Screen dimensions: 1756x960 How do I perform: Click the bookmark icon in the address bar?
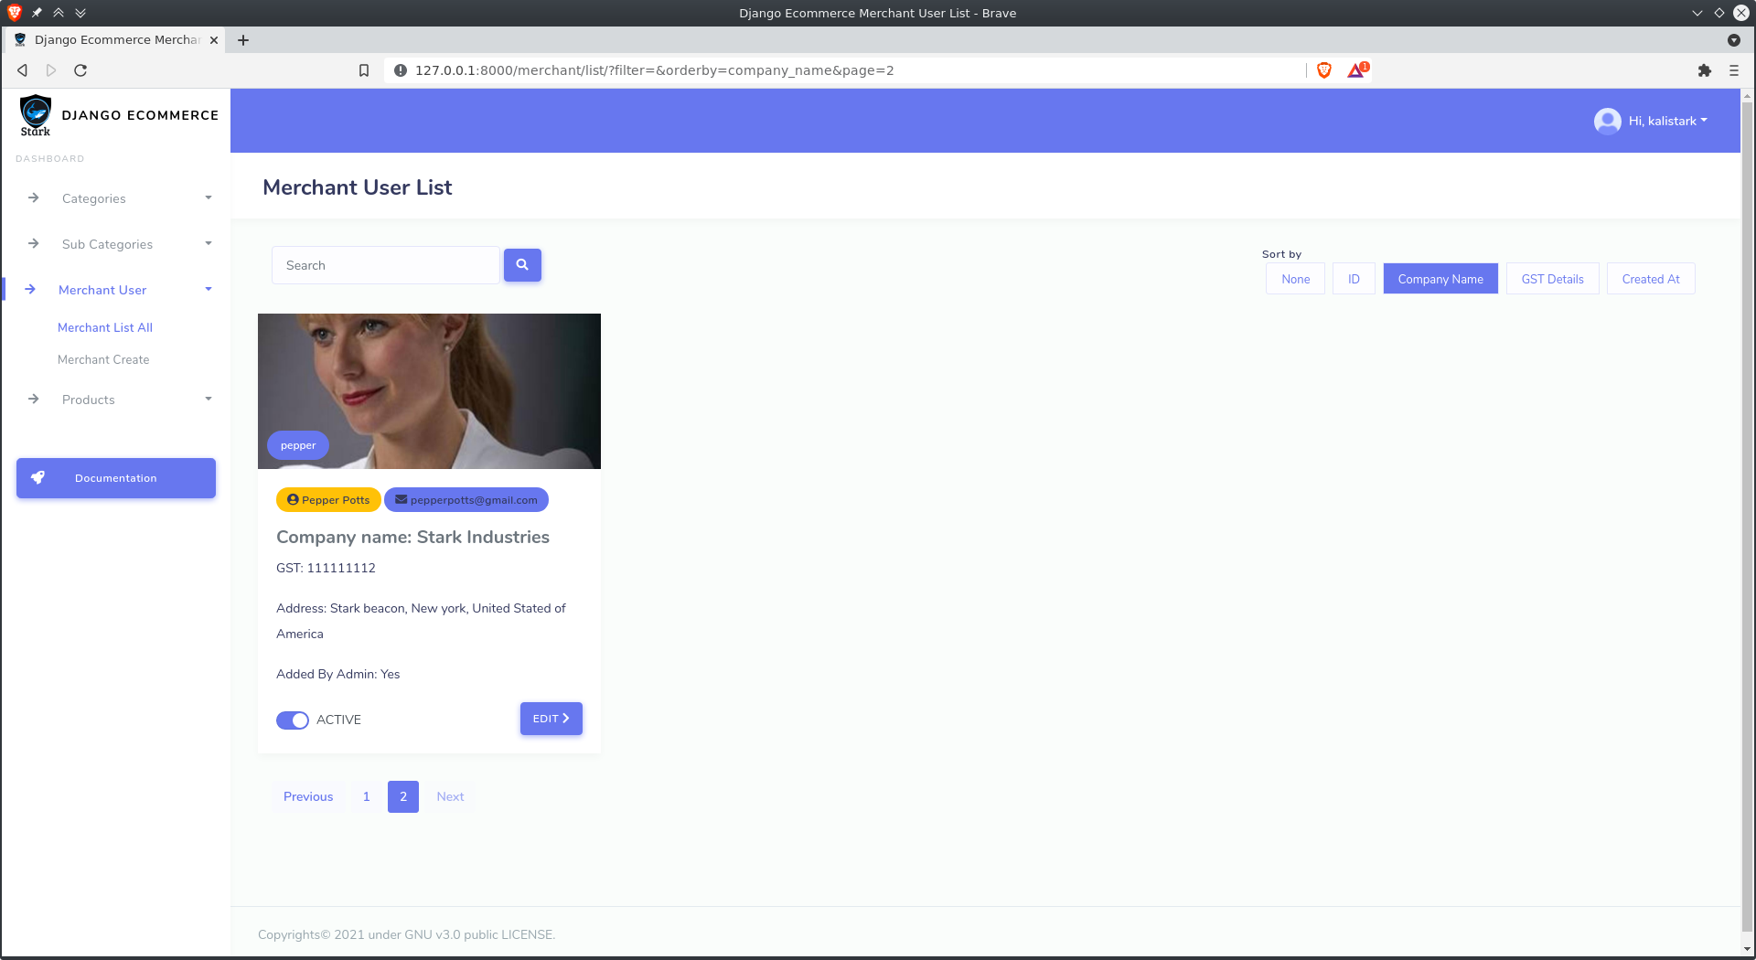364,69
